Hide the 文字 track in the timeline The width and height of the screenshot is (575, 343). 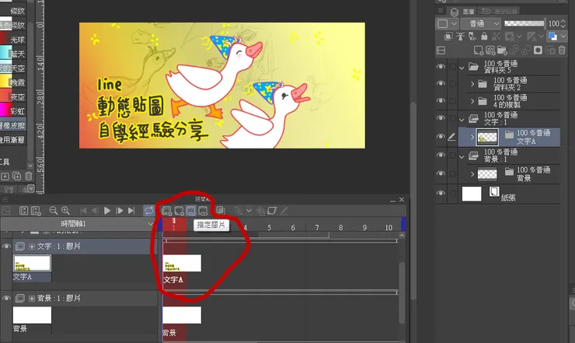coord(7,246)
